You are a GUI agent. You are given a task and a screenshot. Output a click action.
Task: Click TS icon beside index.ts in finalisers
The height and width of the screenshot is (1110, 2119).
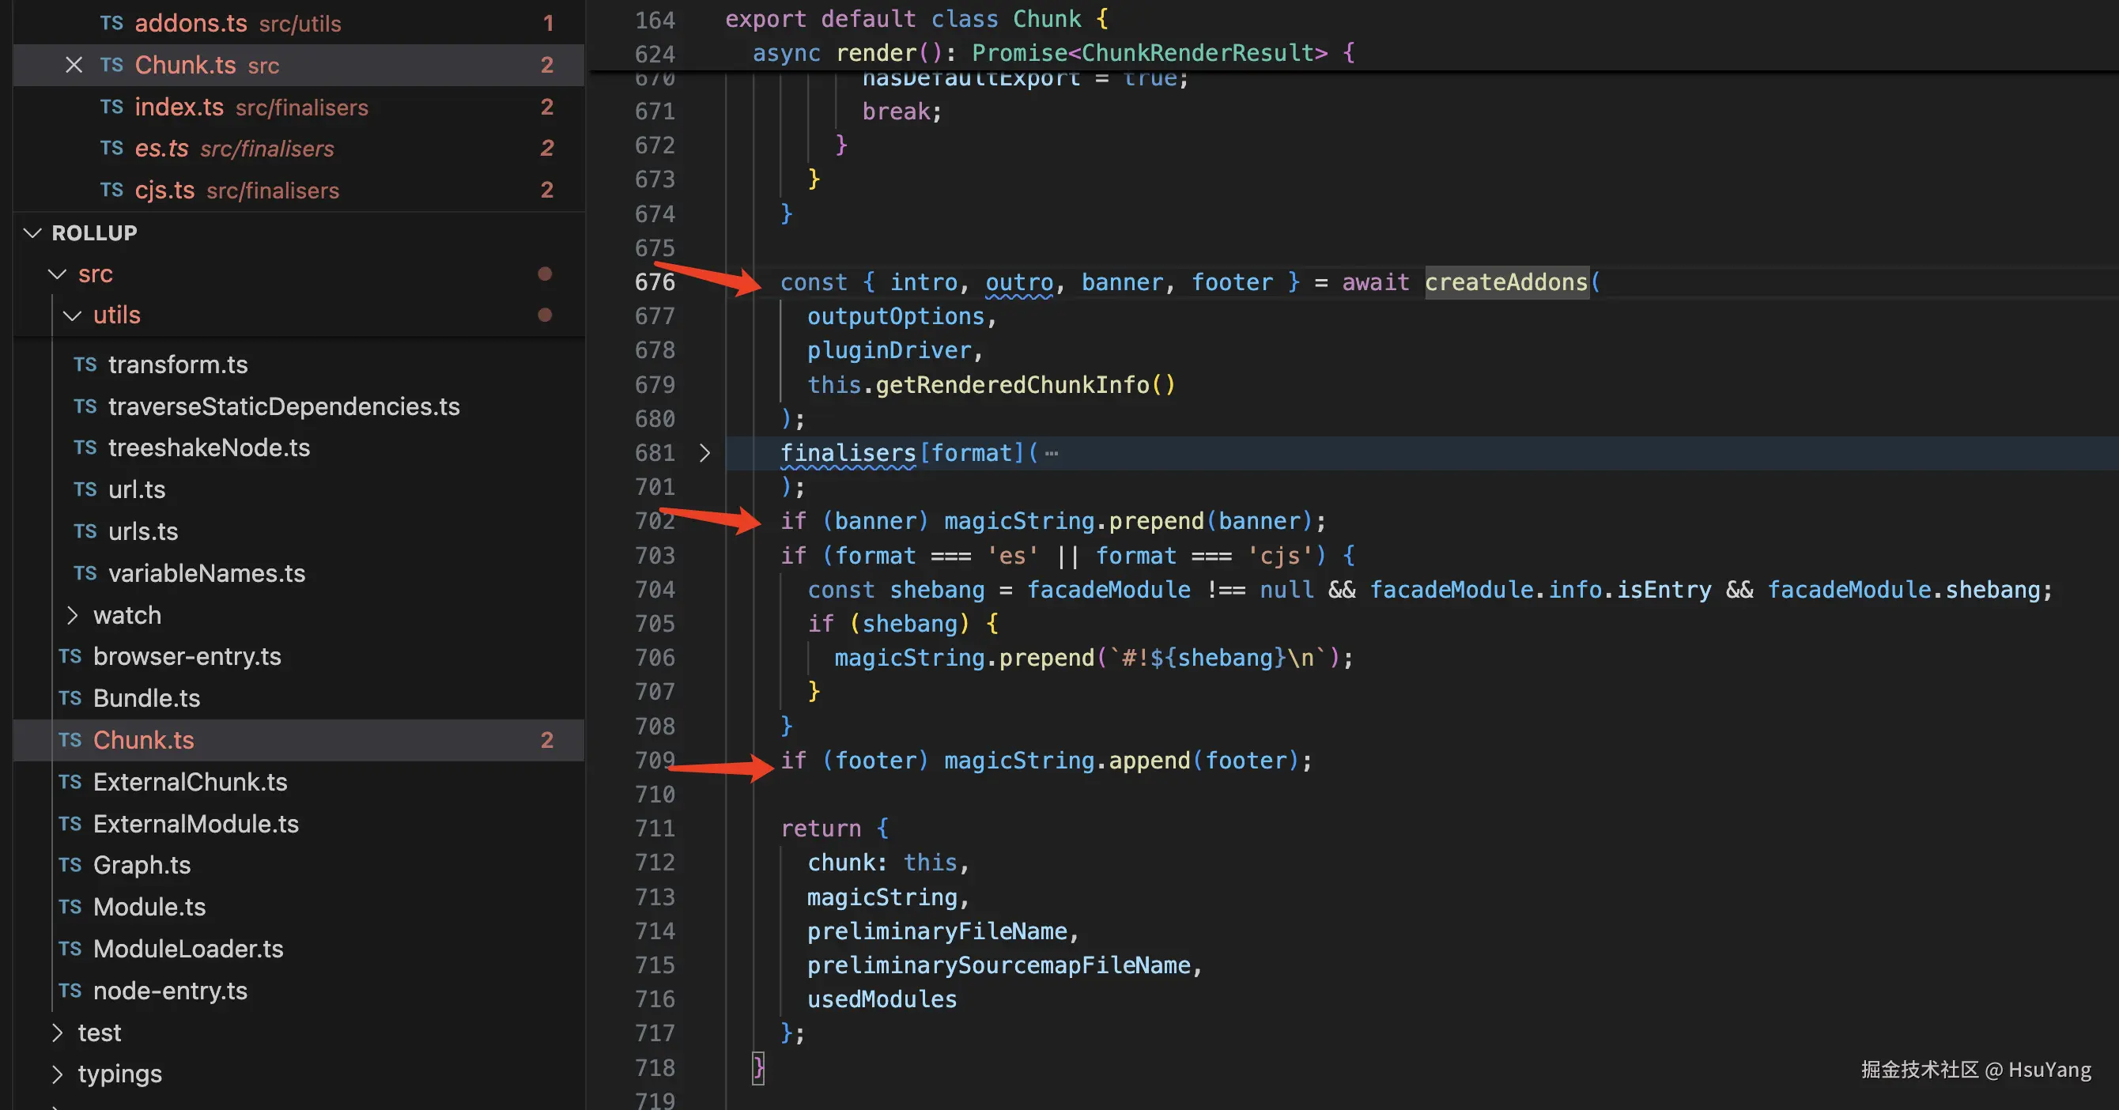pyautogui.click(x=111, y=107)
